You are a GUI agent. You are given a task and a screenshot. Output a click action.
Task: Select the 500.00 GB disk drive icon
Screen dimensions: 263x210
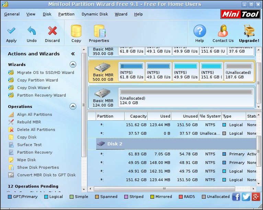(103, 67)
